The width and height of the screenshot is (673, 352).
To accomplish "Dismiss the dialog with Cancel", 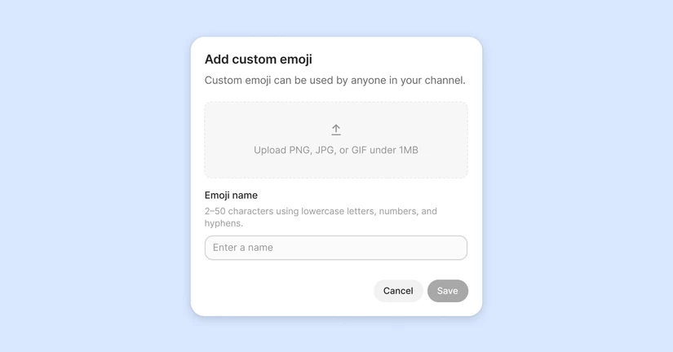I will pos(398,291).
